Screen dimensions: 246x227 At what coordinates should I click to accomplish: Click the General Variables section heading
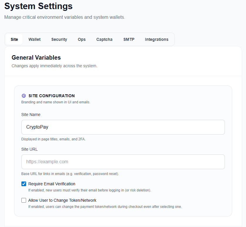coord(36,57)
